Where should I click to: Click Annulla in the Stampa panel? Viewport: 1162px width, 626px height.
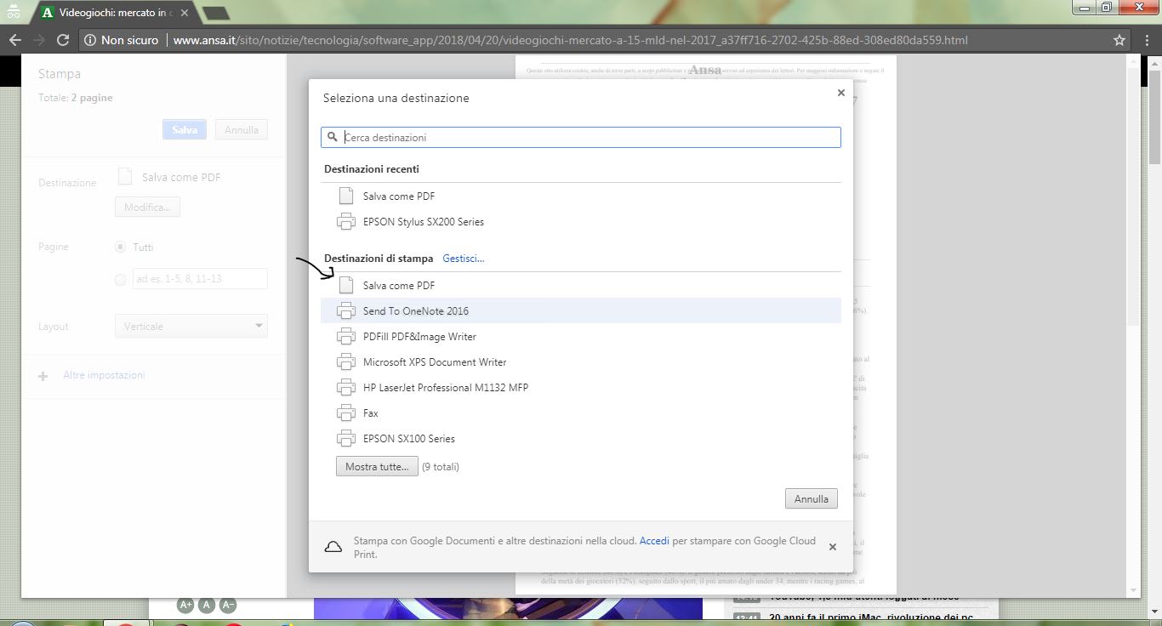tap(242, 129)
